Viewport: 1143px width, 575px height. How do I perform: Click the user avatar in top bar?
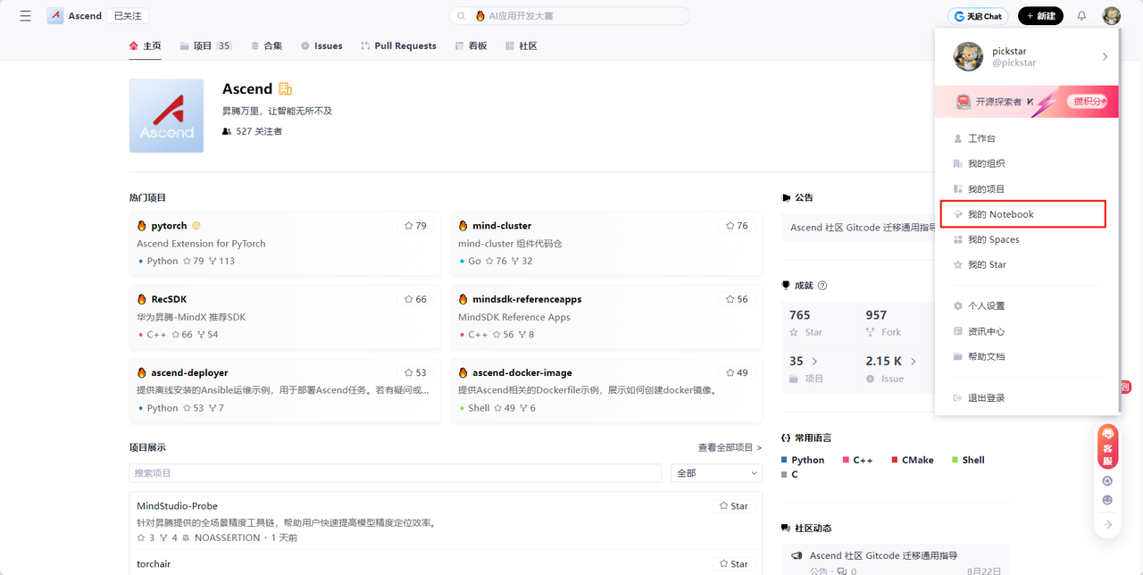coord(1111,16)
